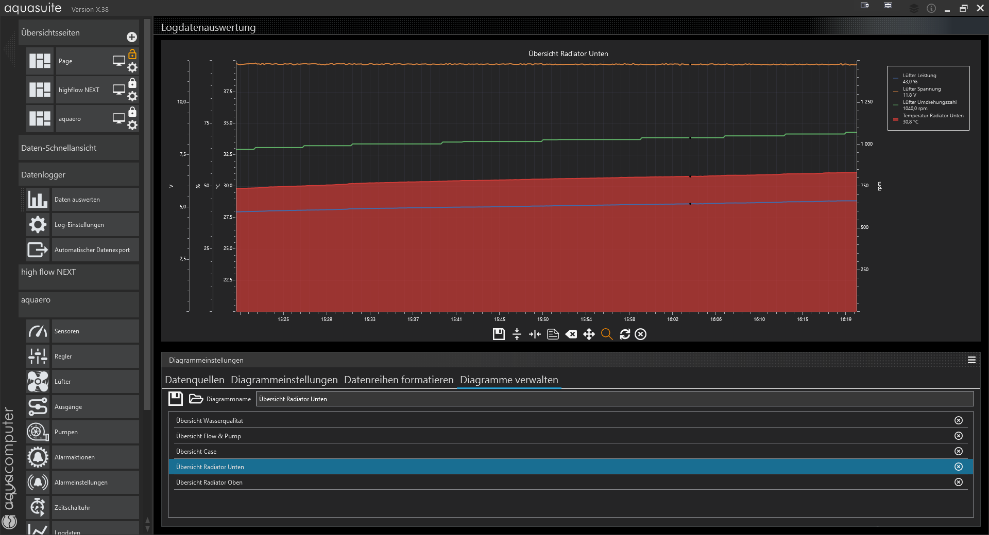989x535 pixels.
Task: Select Übersicht Wasserqualität in the diagram list
Action: [210, 421]
